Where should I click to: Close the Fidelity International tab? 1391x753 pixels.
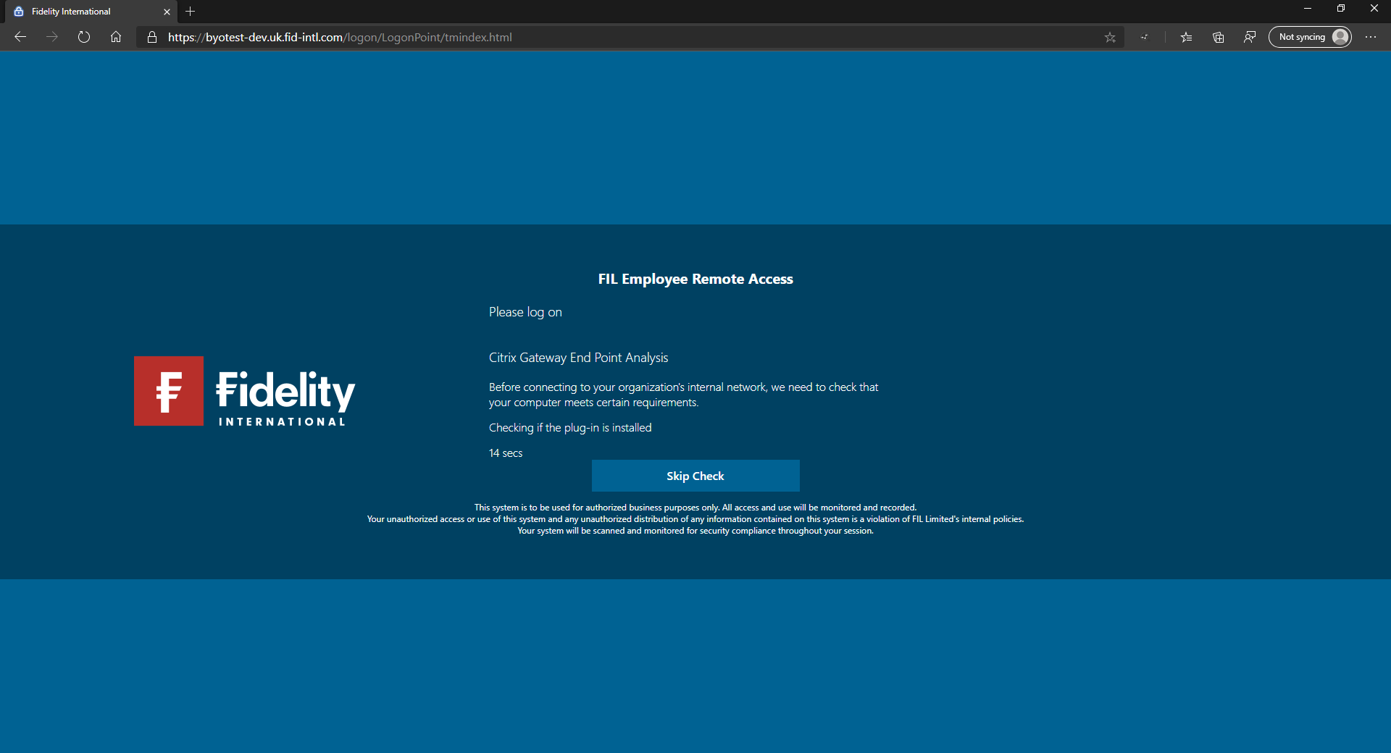click(167, 12)
